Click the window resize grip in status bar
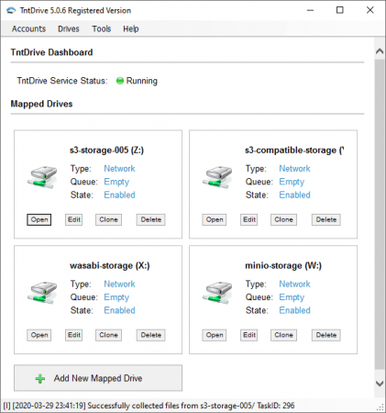The image size is (386, 413). pyautogui.click(x=380, y=407)
